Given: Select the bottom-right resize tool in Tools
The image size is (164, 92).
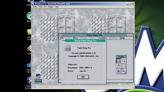Looking at the screenshot, I should [124, 71].
